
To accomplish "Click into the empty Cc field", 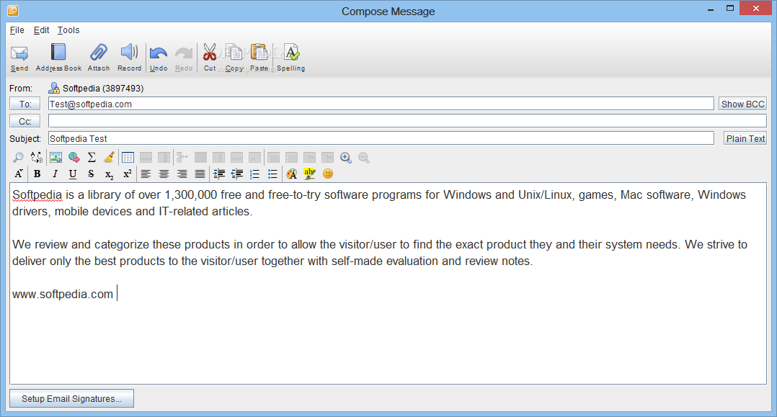I will point(407,121).
